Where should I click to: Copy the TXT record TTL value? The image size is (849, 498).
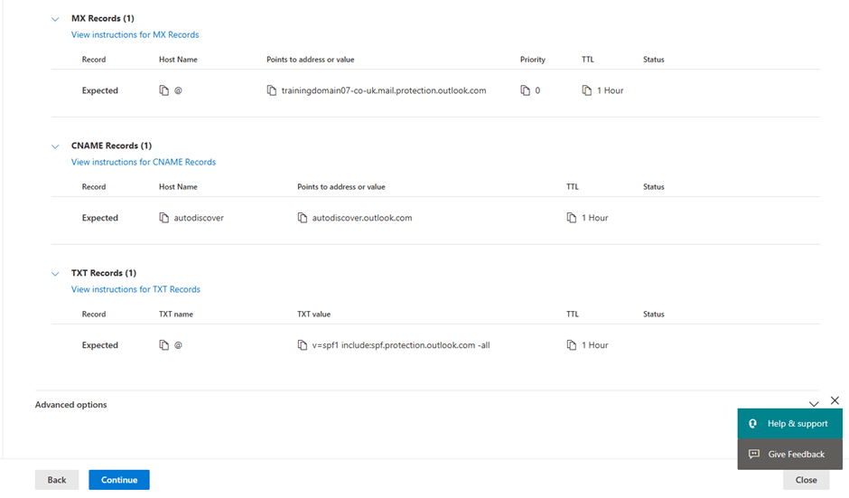[x=571, y=345]
